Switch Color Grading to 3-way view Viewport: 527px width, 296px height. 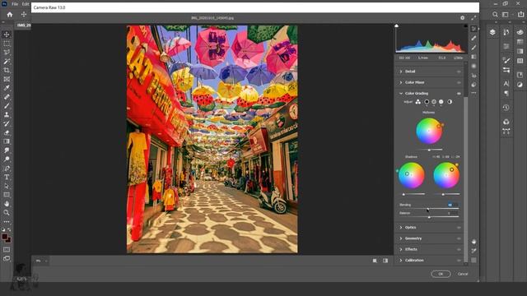click(417, 102)
